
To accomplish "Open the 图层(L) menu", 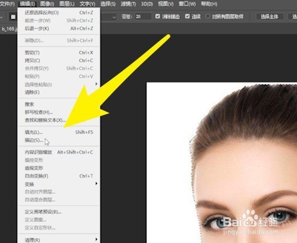I will pos(67,4).
